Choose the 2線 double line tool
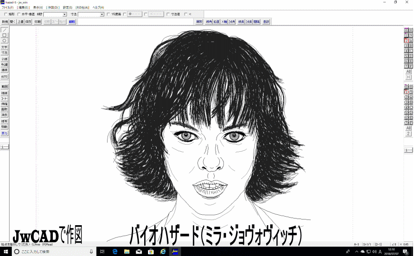 4,59
